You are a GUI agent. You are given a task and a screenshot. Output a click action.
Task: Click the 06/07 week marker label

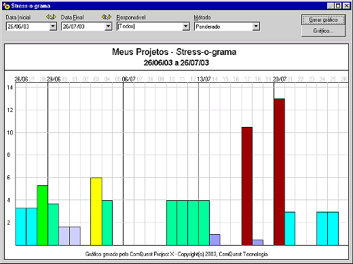click(x=128, y=79)
